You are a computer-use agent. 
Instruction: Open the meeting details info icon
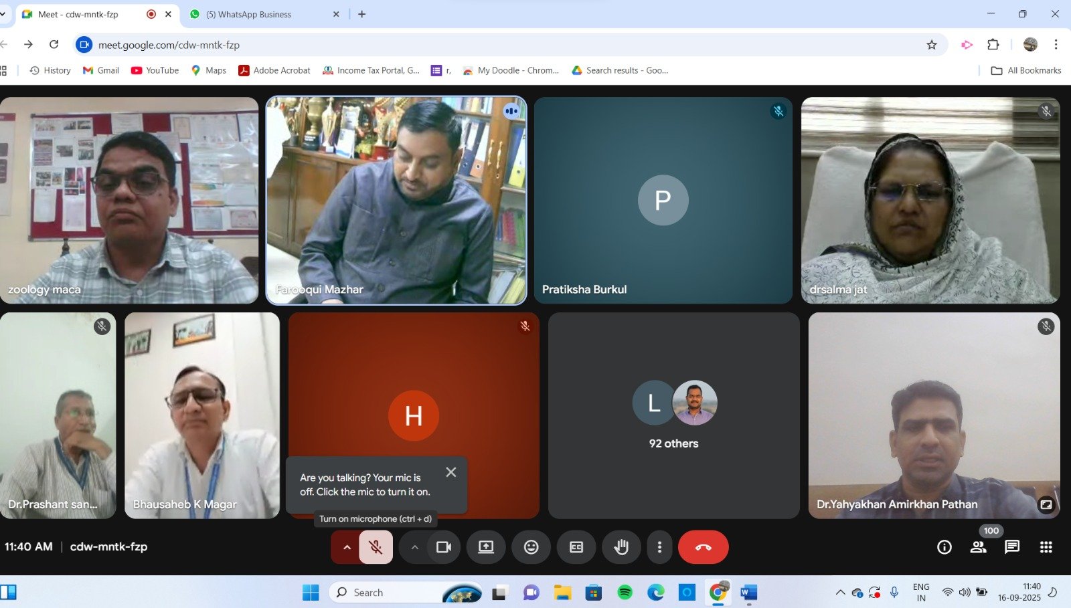[x=944, y=546]
